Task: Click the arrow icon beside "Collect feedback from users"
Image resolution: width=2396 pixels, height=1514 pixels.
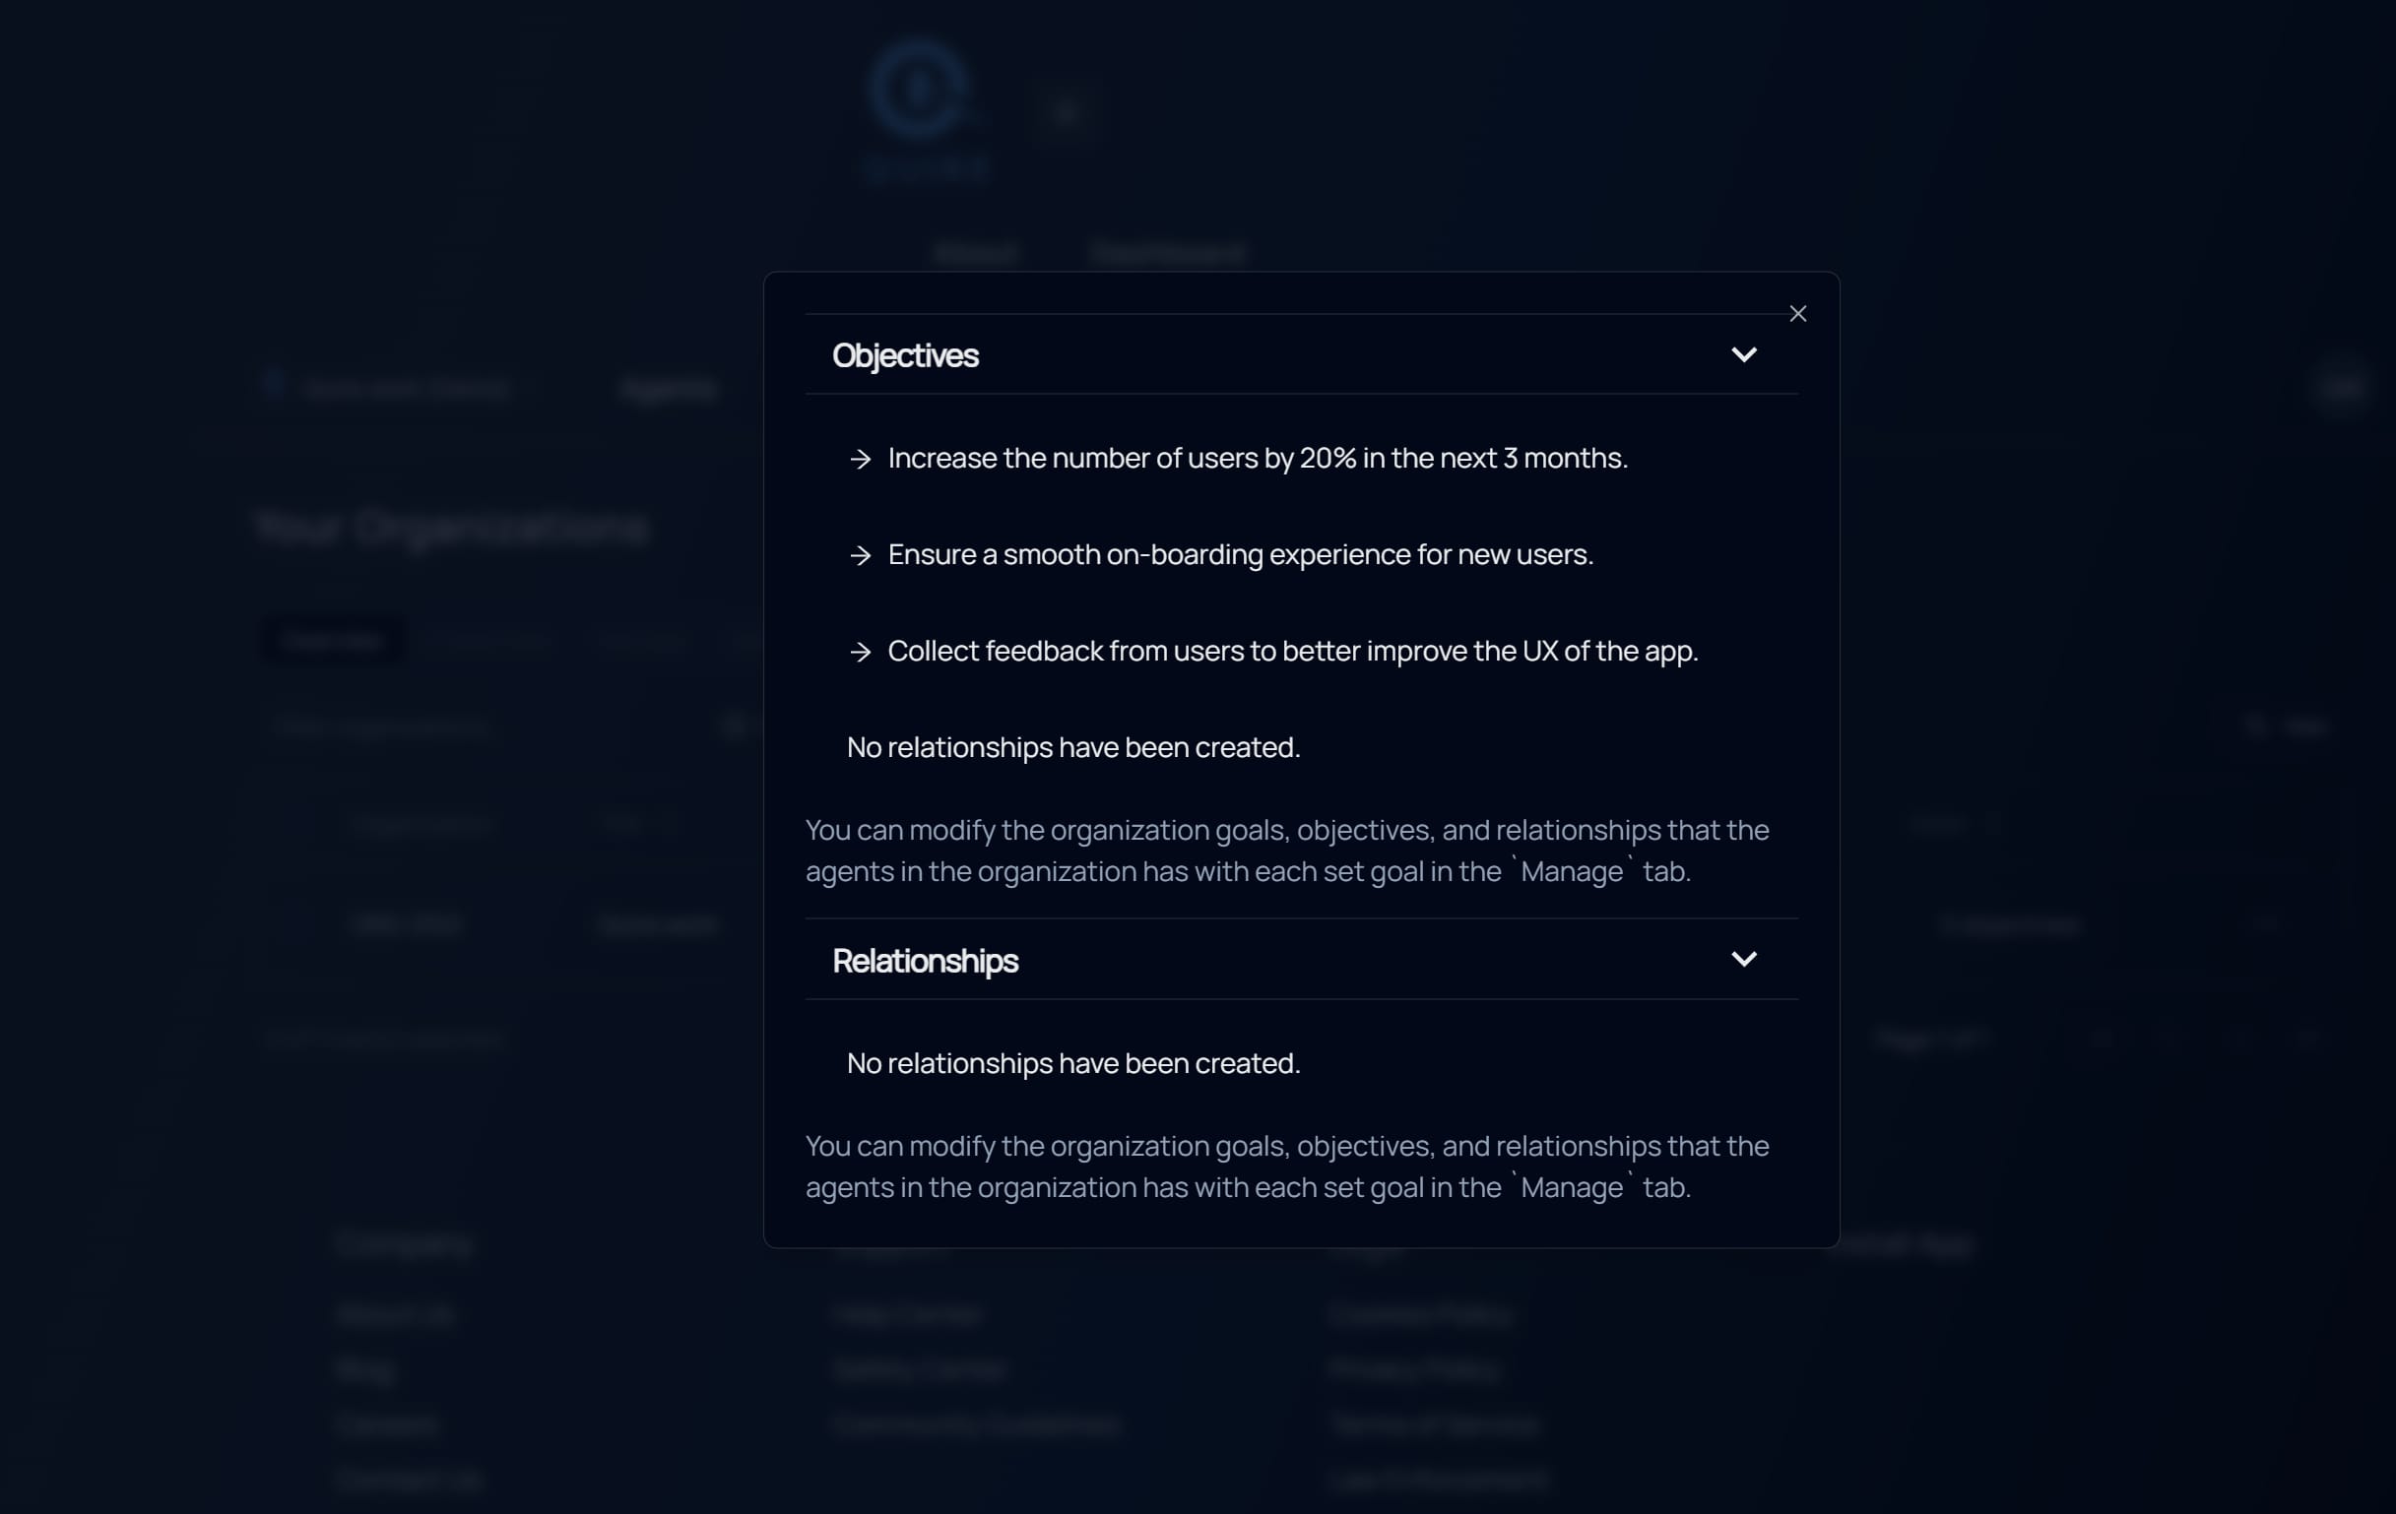Action: (861, 652)
